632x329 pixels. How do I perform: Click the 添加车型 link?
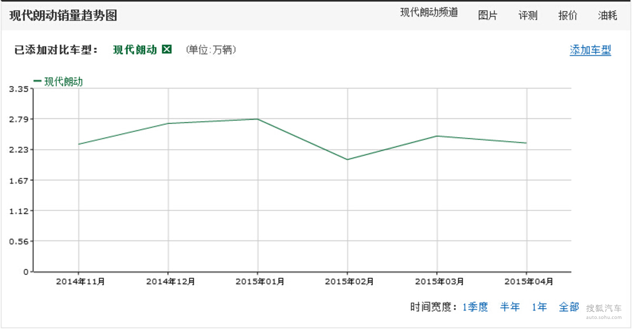pos(590,50)
